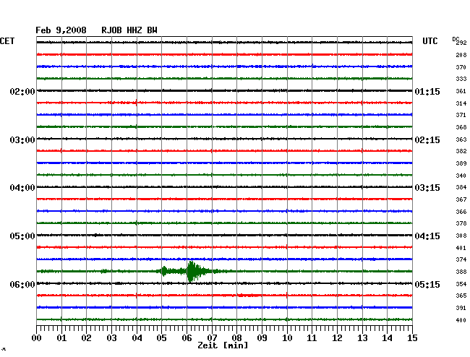Click the DC offset value '363'

(x=461, y=139)
